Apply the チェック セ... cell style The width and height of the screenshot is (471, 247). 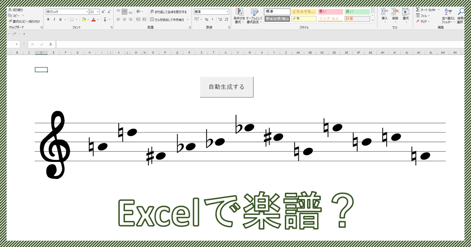277,19
